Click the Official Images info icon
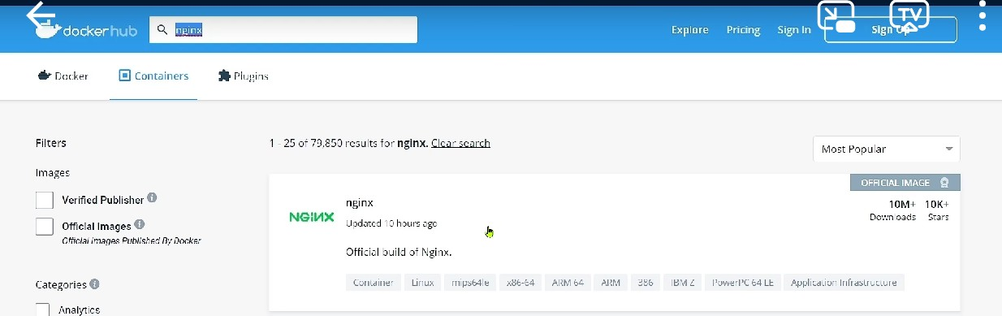The image size is (1002, 316). [x=140, y=224]
